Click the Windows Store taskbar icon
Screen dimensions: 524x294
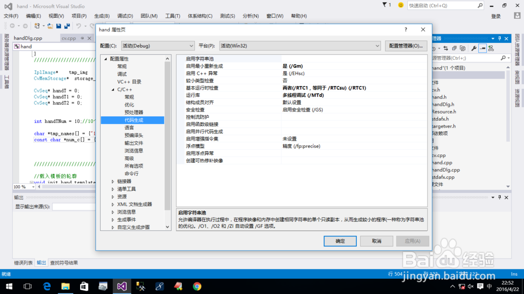[x=84, y=286]
